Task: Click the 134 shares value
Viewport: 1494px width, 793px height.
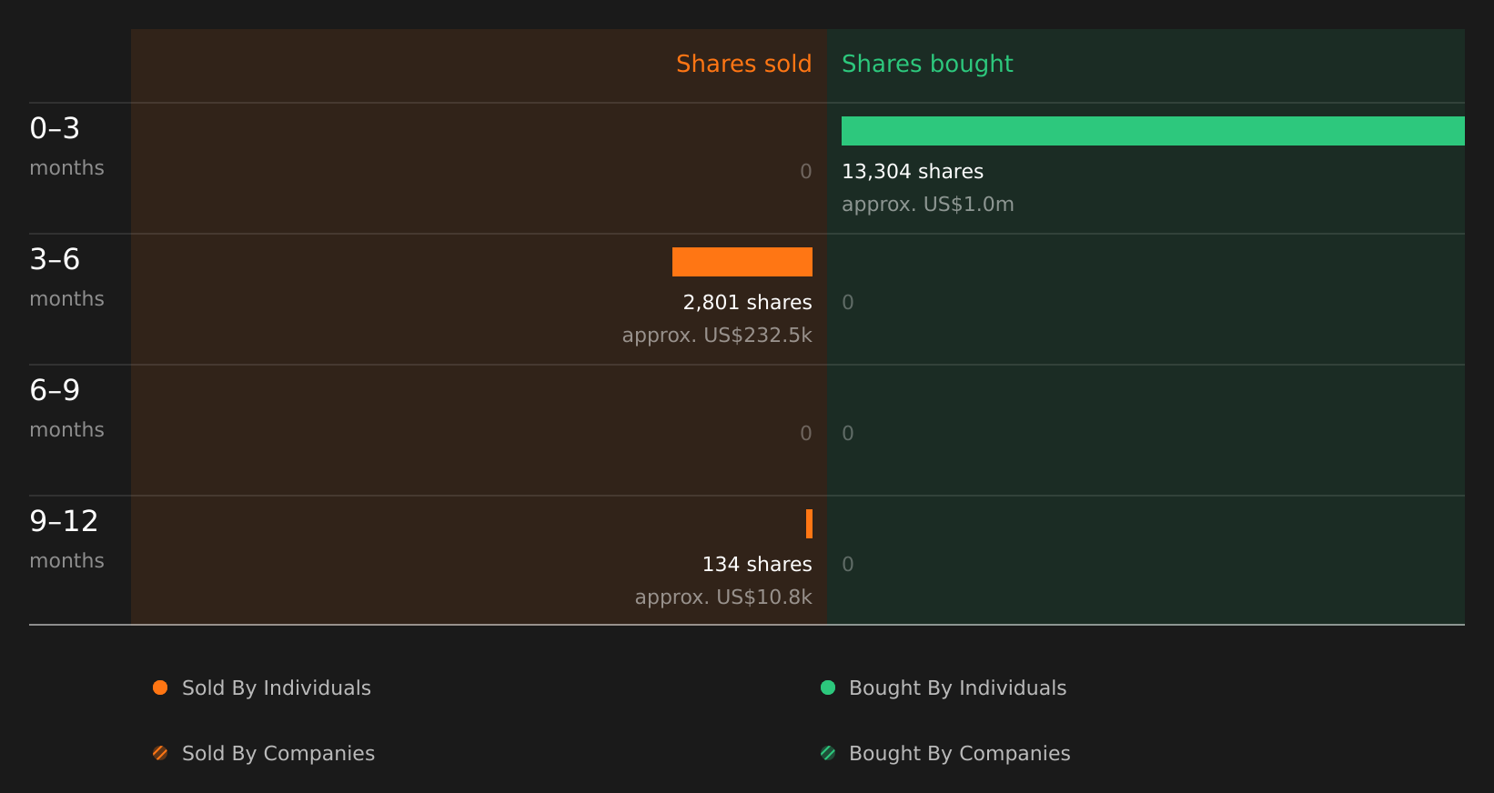Action: 757,565
